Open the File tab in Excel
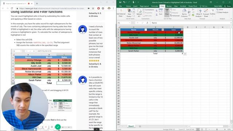The height and width of the screenshot is (131, 233). click(x=121, y=6)
